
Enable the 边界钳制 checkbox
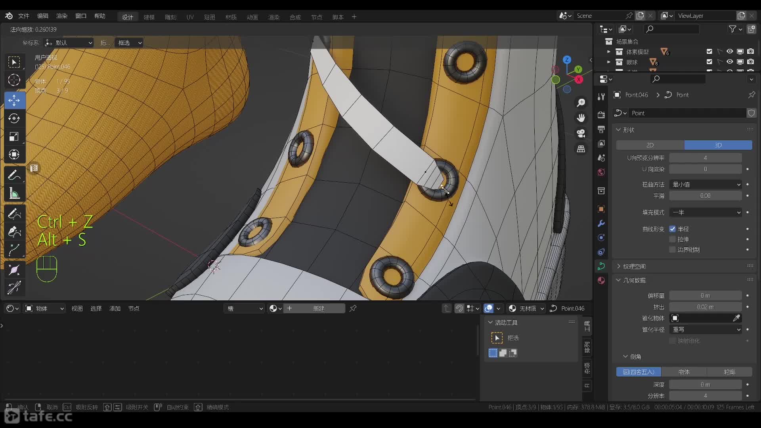click(x=673, y=250)
